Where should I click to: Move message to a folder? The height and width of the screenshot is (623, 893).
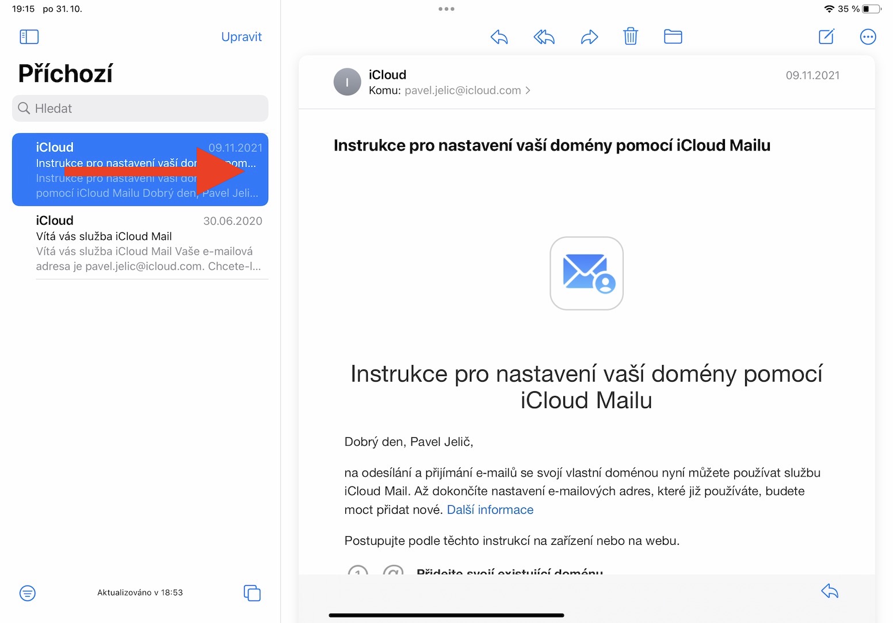click(x=673, y=37)
